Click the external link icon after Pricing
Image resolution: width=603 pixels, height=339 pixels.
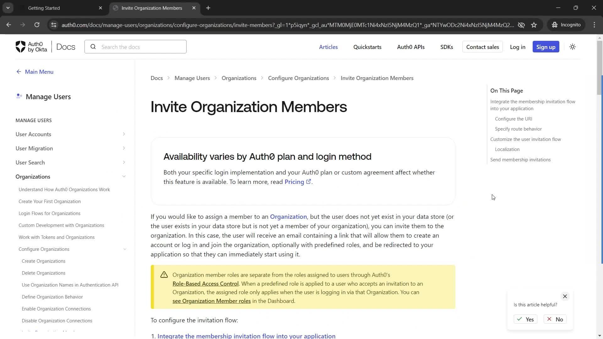[308, 181]
